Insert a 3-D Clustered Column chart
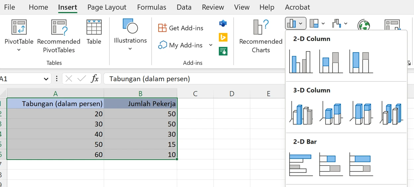Screen dimensions: 414x187 301,113
